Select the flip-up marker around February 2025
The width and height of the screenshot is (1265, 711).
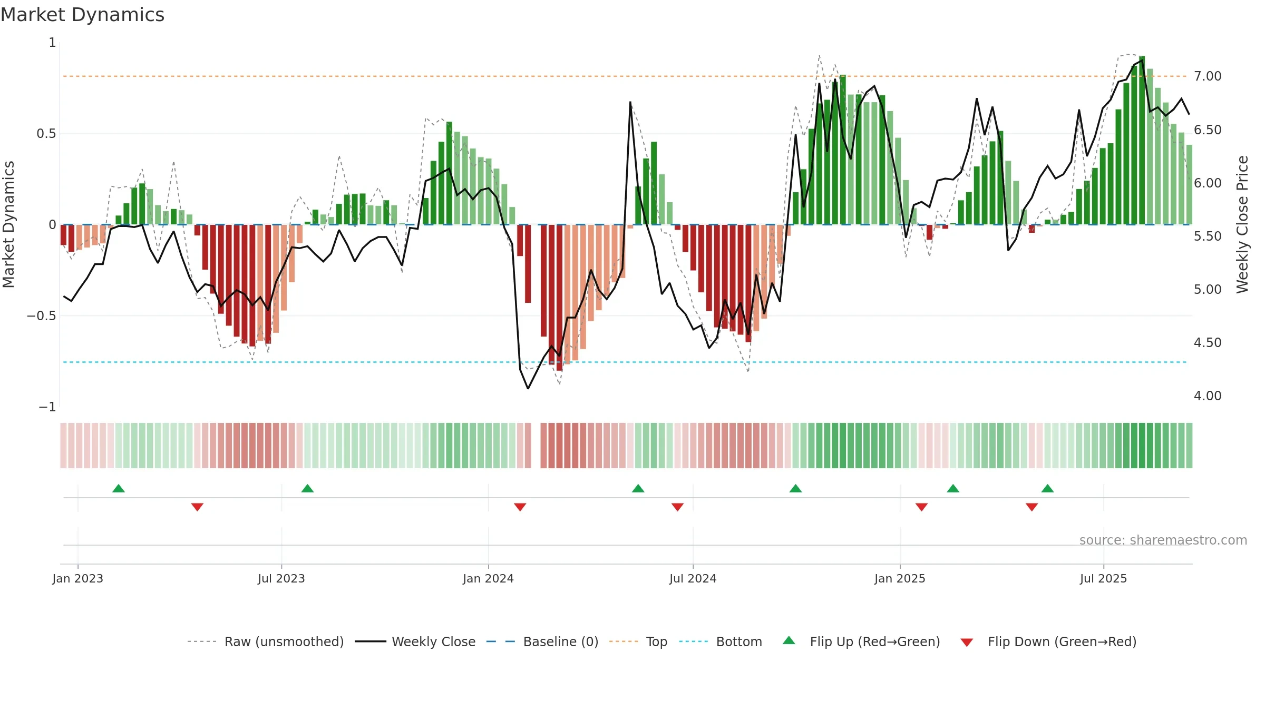coord(953,488)
